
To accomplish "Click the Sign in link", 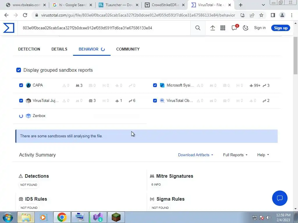I will (x=260, y=28).
